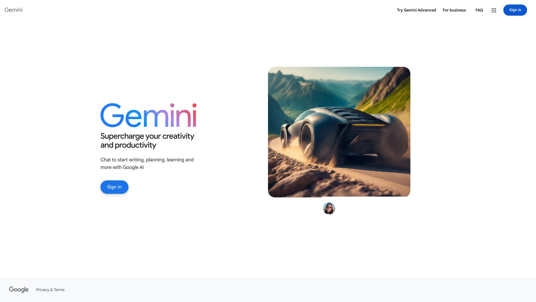Screen dimensions: 536x302
Task: Click the car's orange glowing tail light
Action: pyautogui.click(x=368, y=125)
